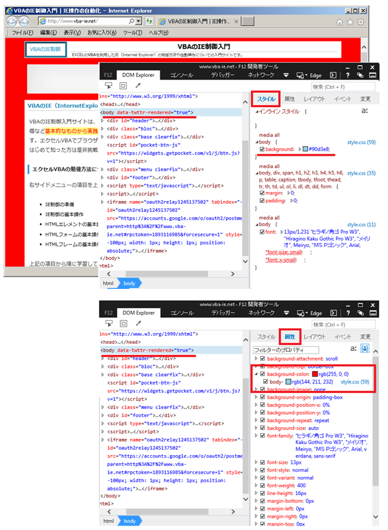Image resolution: width=388 pixels, height=530 pixels.
Task: Open help question mark in lower developer tools
Action: pos(348,313)
